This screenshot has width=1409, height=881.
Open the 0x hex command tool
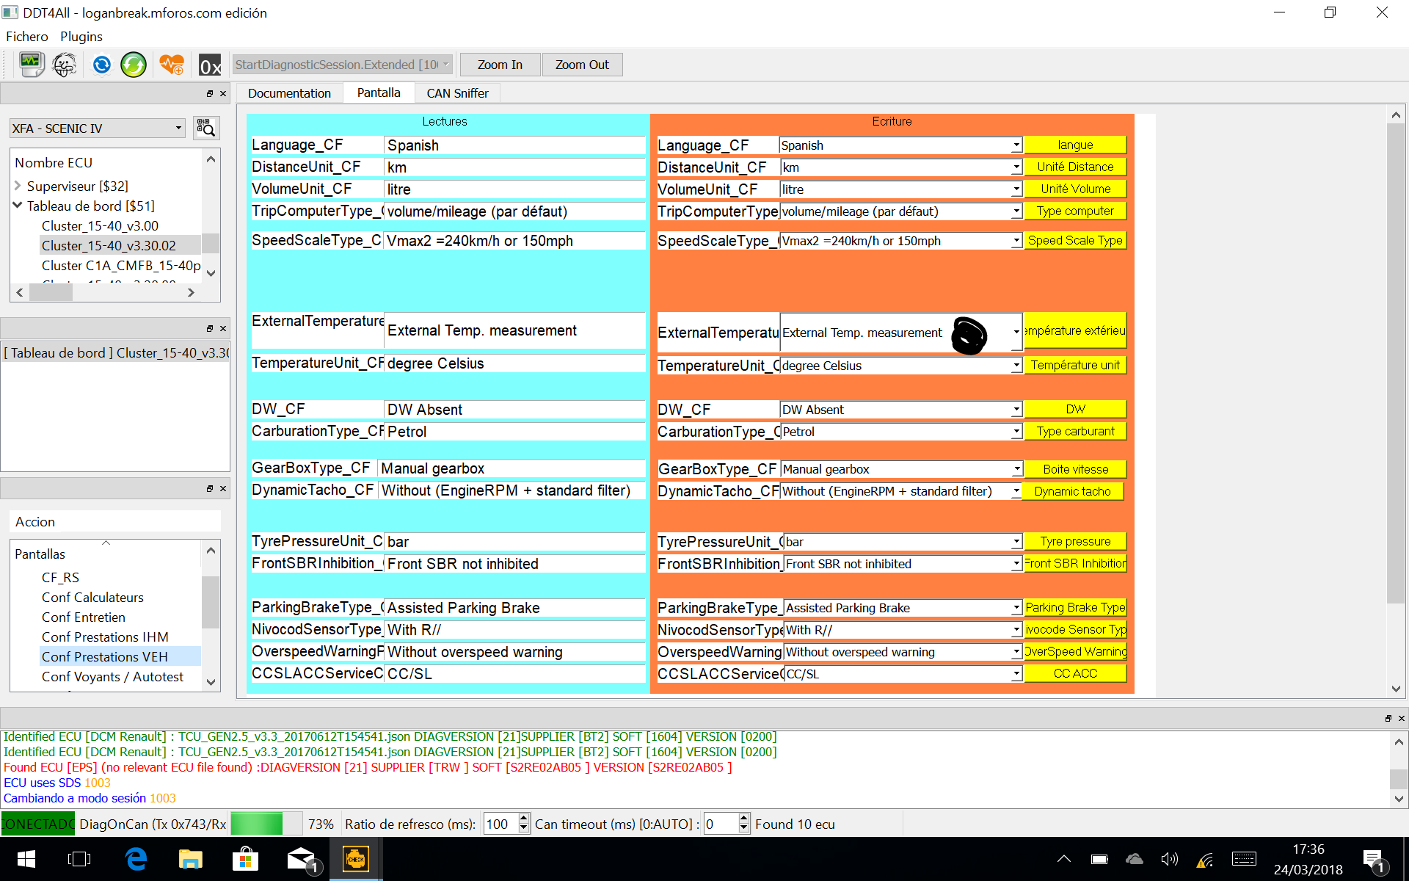pos(210,65)
